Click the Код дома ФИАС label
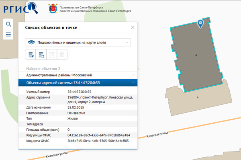Image resolution: width=241 pixels, height=160 pixels. pyautogui.click(x=38, y=141)
